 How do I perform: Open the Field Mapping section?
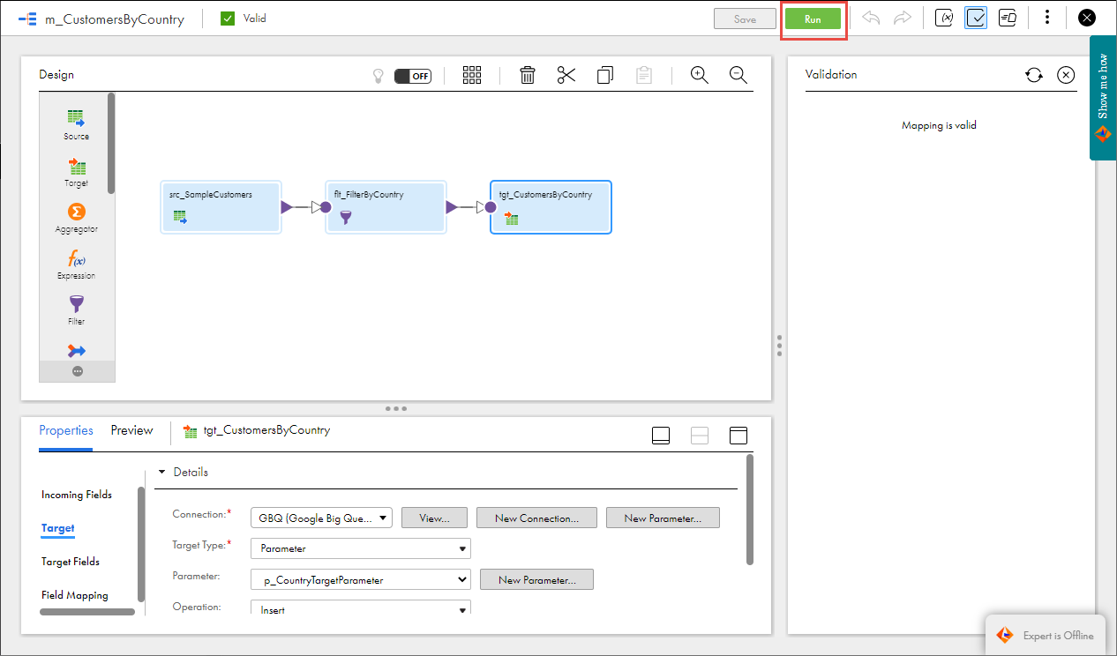(75, 595)
